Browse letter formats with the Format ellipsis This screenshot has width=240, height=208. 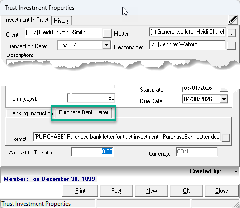(x=226, y=138)
